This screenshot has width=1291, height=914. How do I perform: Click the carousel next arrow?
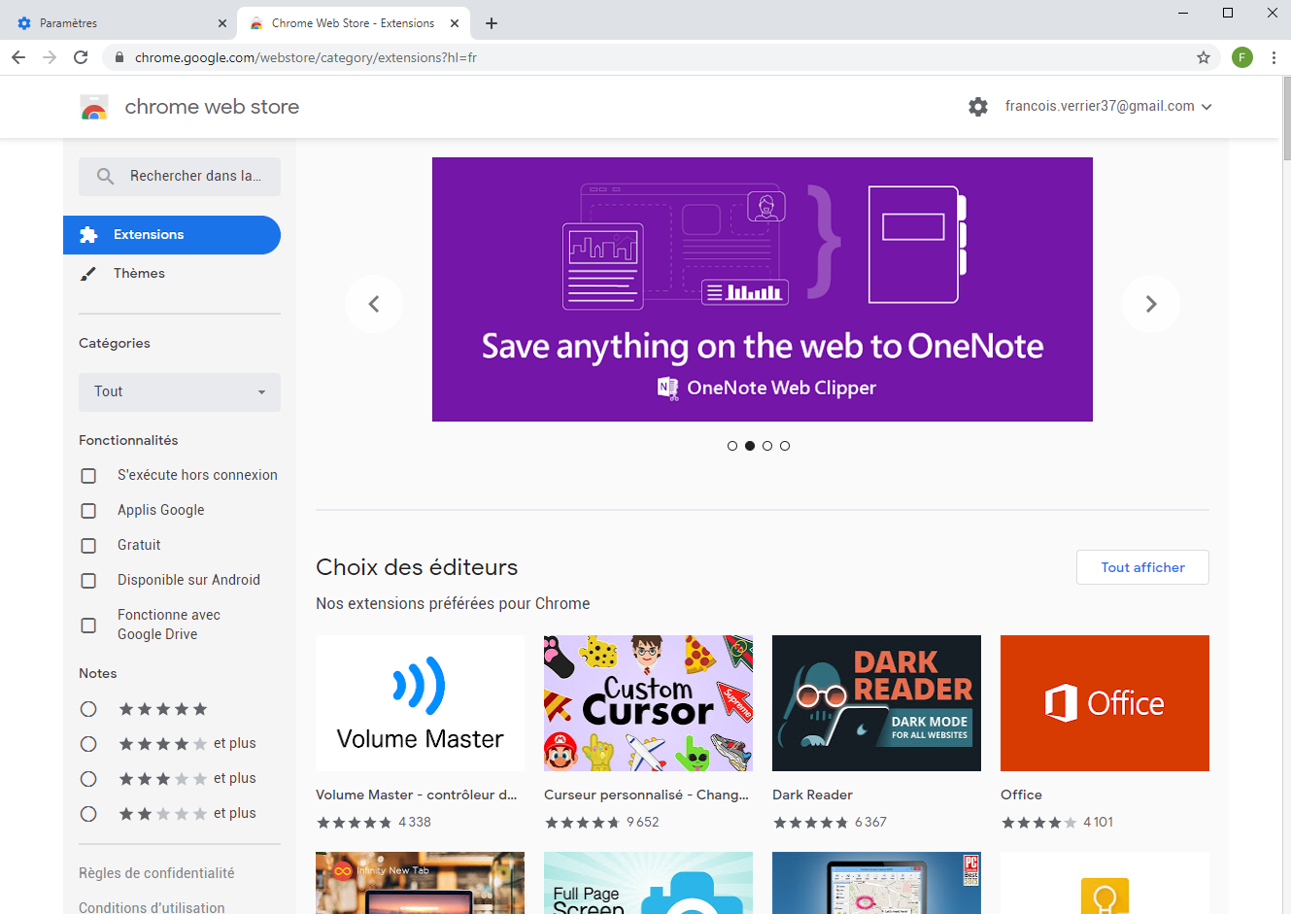coord(1151,304)
